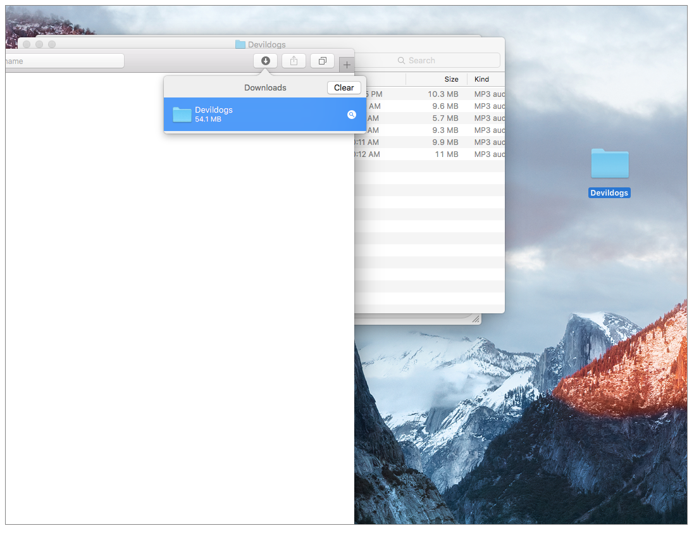Click into the Safari address field
The width and height of the screenshot is (694, 533).
(63, 61)
